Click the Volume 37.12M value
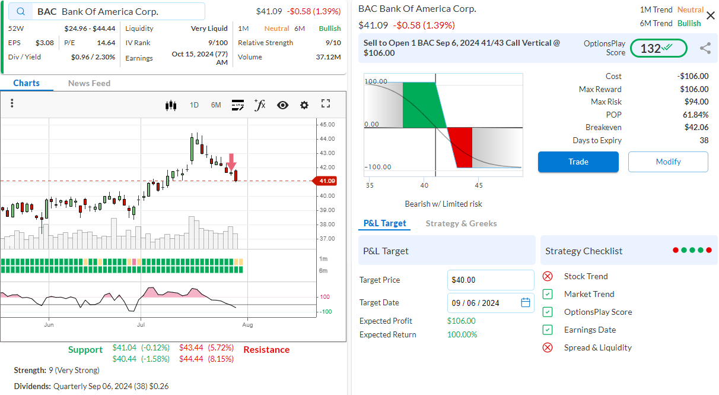Viewport: 719px width, 395px height. coord(329,57)
